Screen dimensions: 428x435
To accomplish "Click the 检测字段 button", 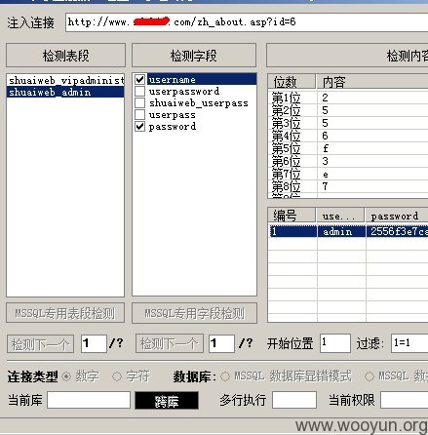I will point(194,56).
